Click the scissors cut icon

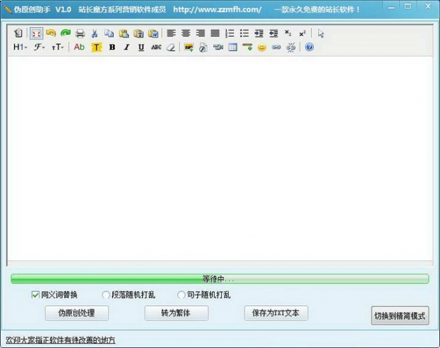(x=95, y=33)
